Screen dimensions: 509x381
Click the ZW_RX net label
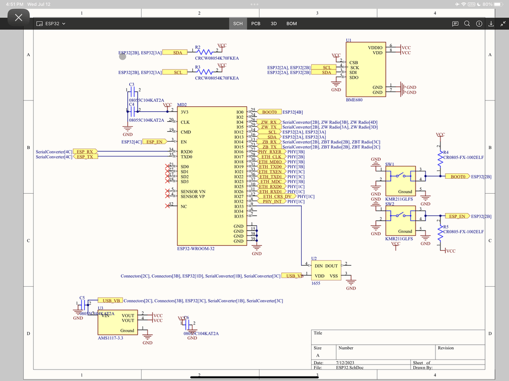[269, 122]
